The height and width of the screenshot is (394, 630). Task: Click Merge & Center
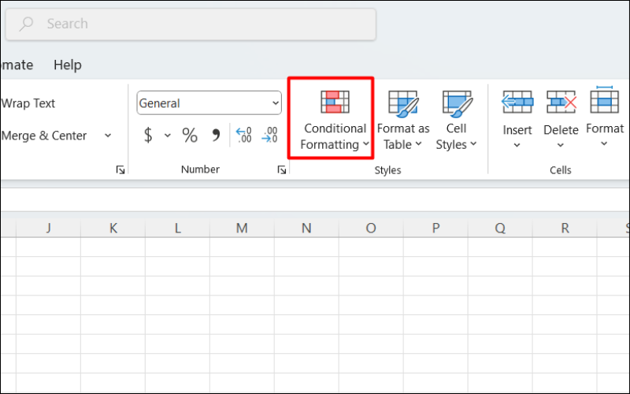(43, 136)
